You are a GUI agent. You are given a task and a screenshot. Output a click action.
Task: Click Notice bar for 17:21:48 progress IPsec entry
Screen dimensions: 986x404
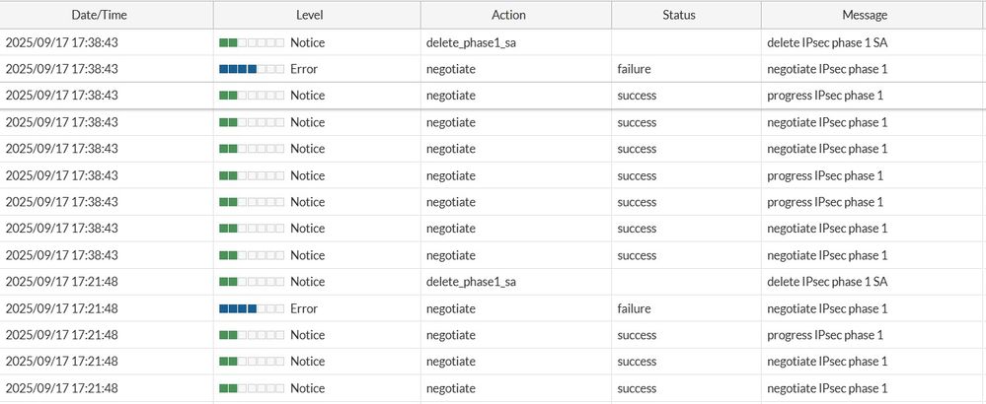coord(252,335)
